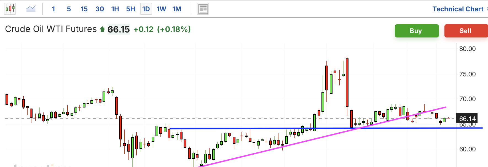Open the chart news layout icon

[203, 9]
